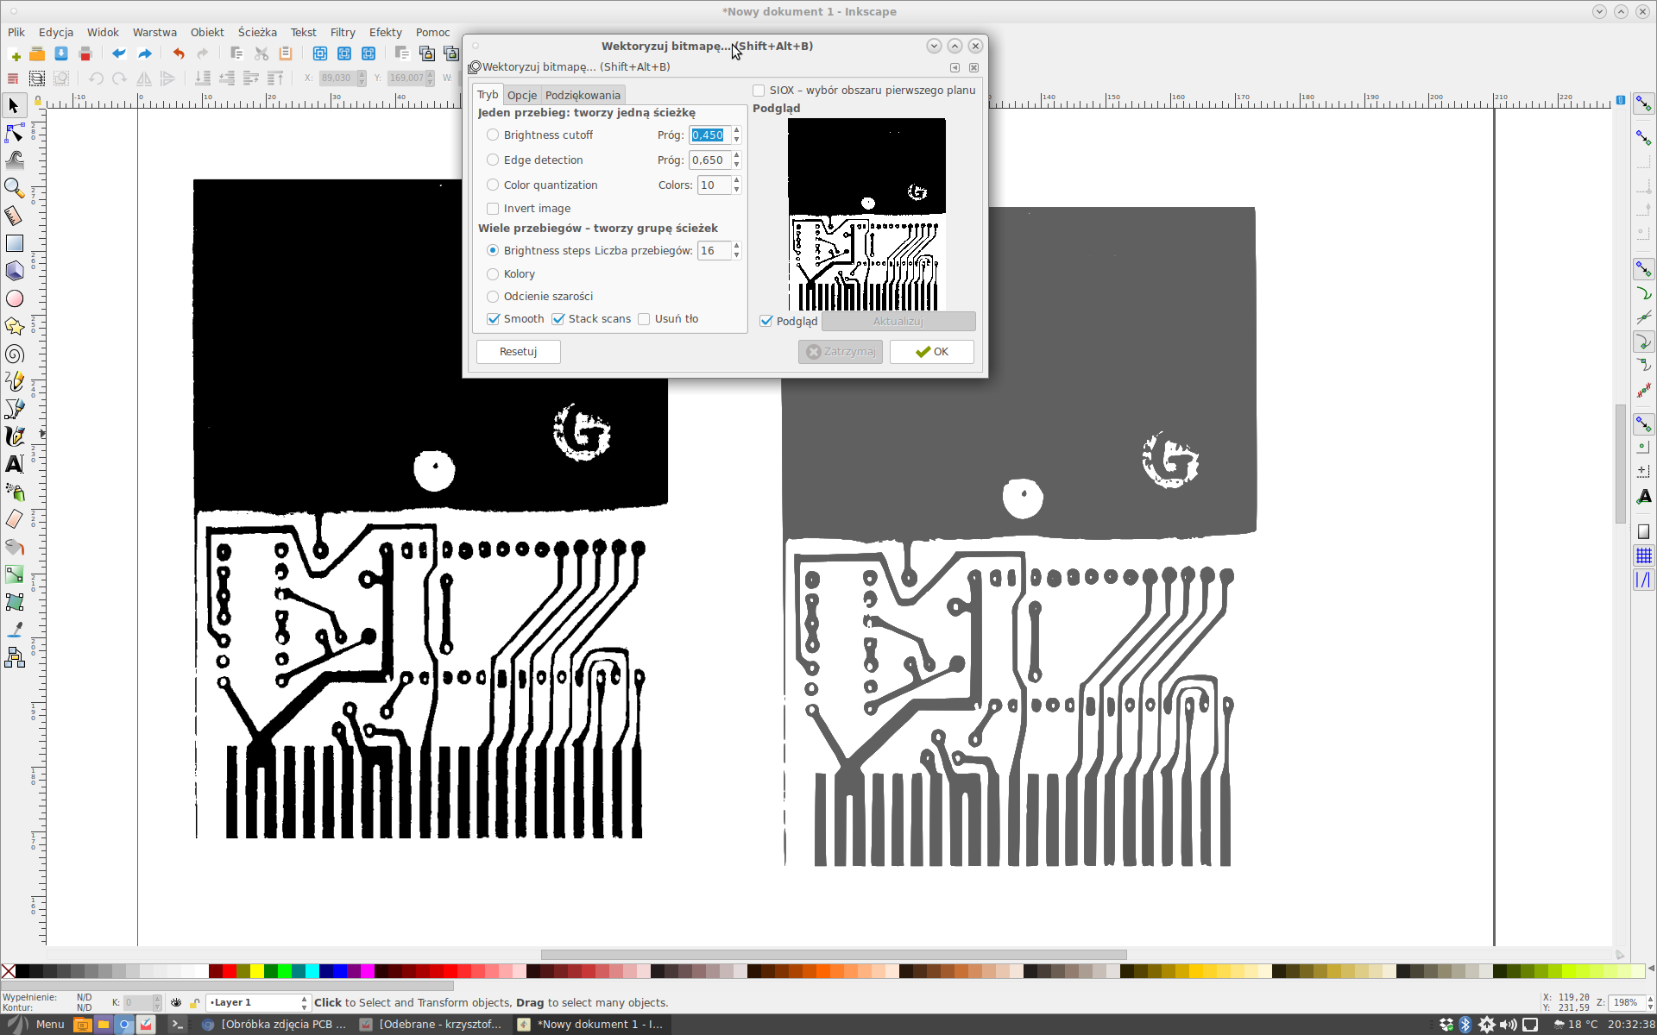This screenshot has width=1657, height=1035.
Task: Switch to the Odebrane mail window
Action: tap(430, 1025)
